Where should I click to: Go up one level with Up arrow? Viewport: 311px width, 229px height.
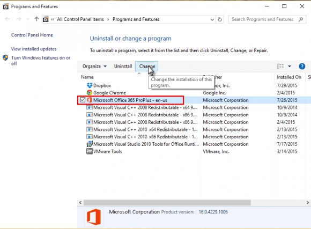36,19
